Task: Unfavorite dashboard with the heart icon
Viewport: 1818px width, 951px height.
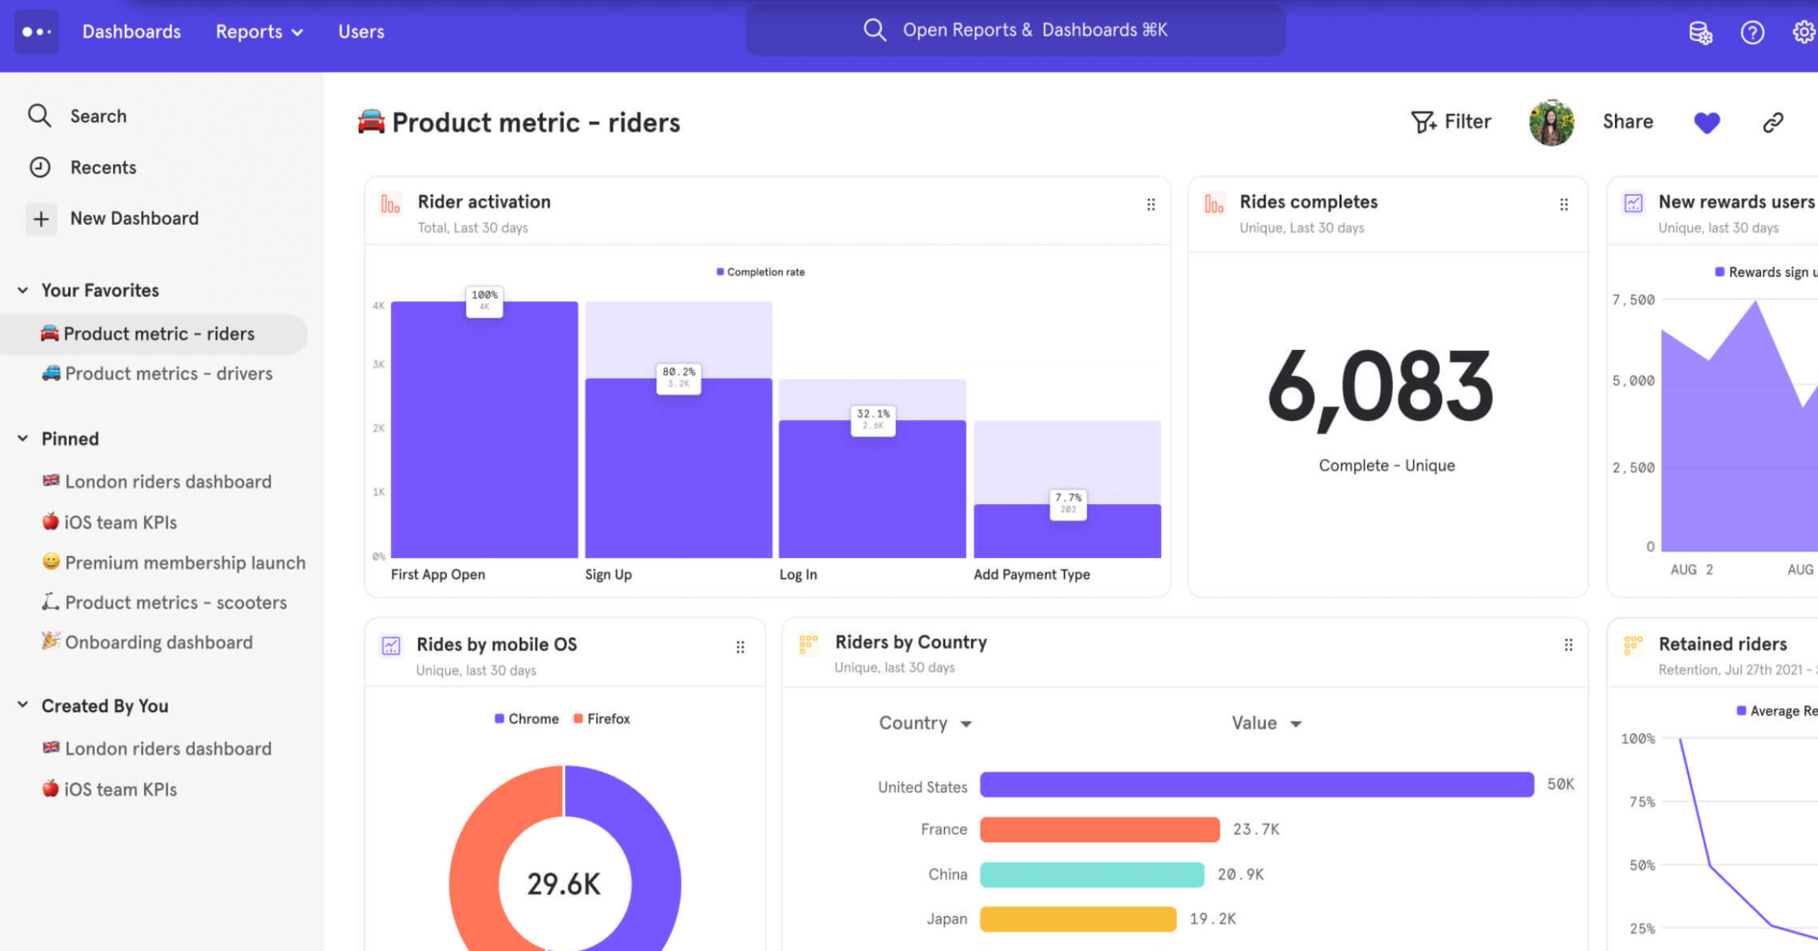Action: pos(1707,123)
